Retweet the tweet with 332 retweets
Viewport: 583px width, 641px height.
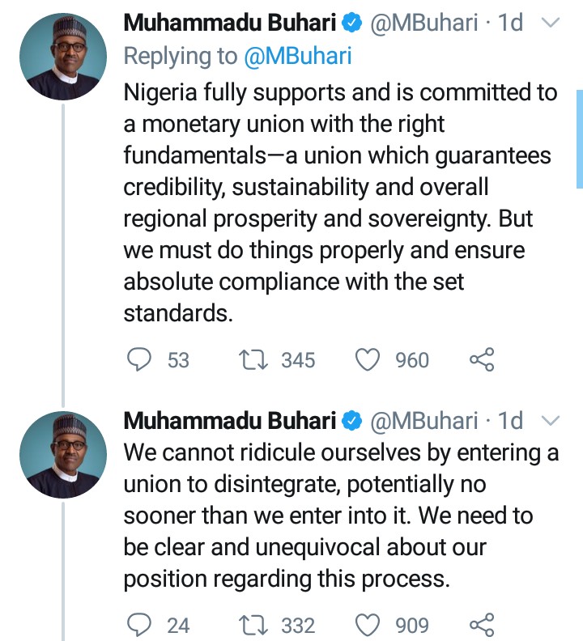point(255,625)
